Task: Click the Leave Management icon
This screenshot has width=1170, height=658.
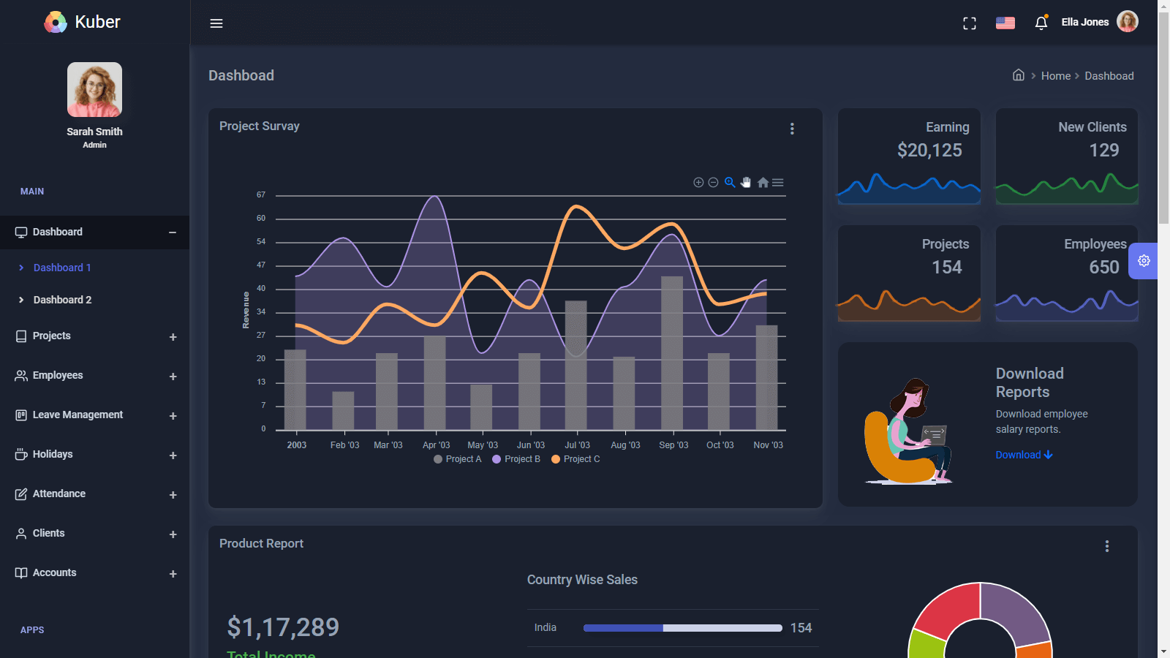Action: [21, 415]
